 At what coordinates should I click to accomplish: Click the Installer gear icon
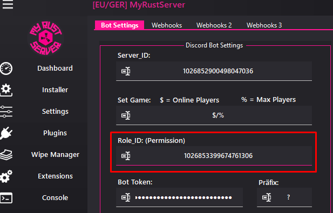pos(6,90)
